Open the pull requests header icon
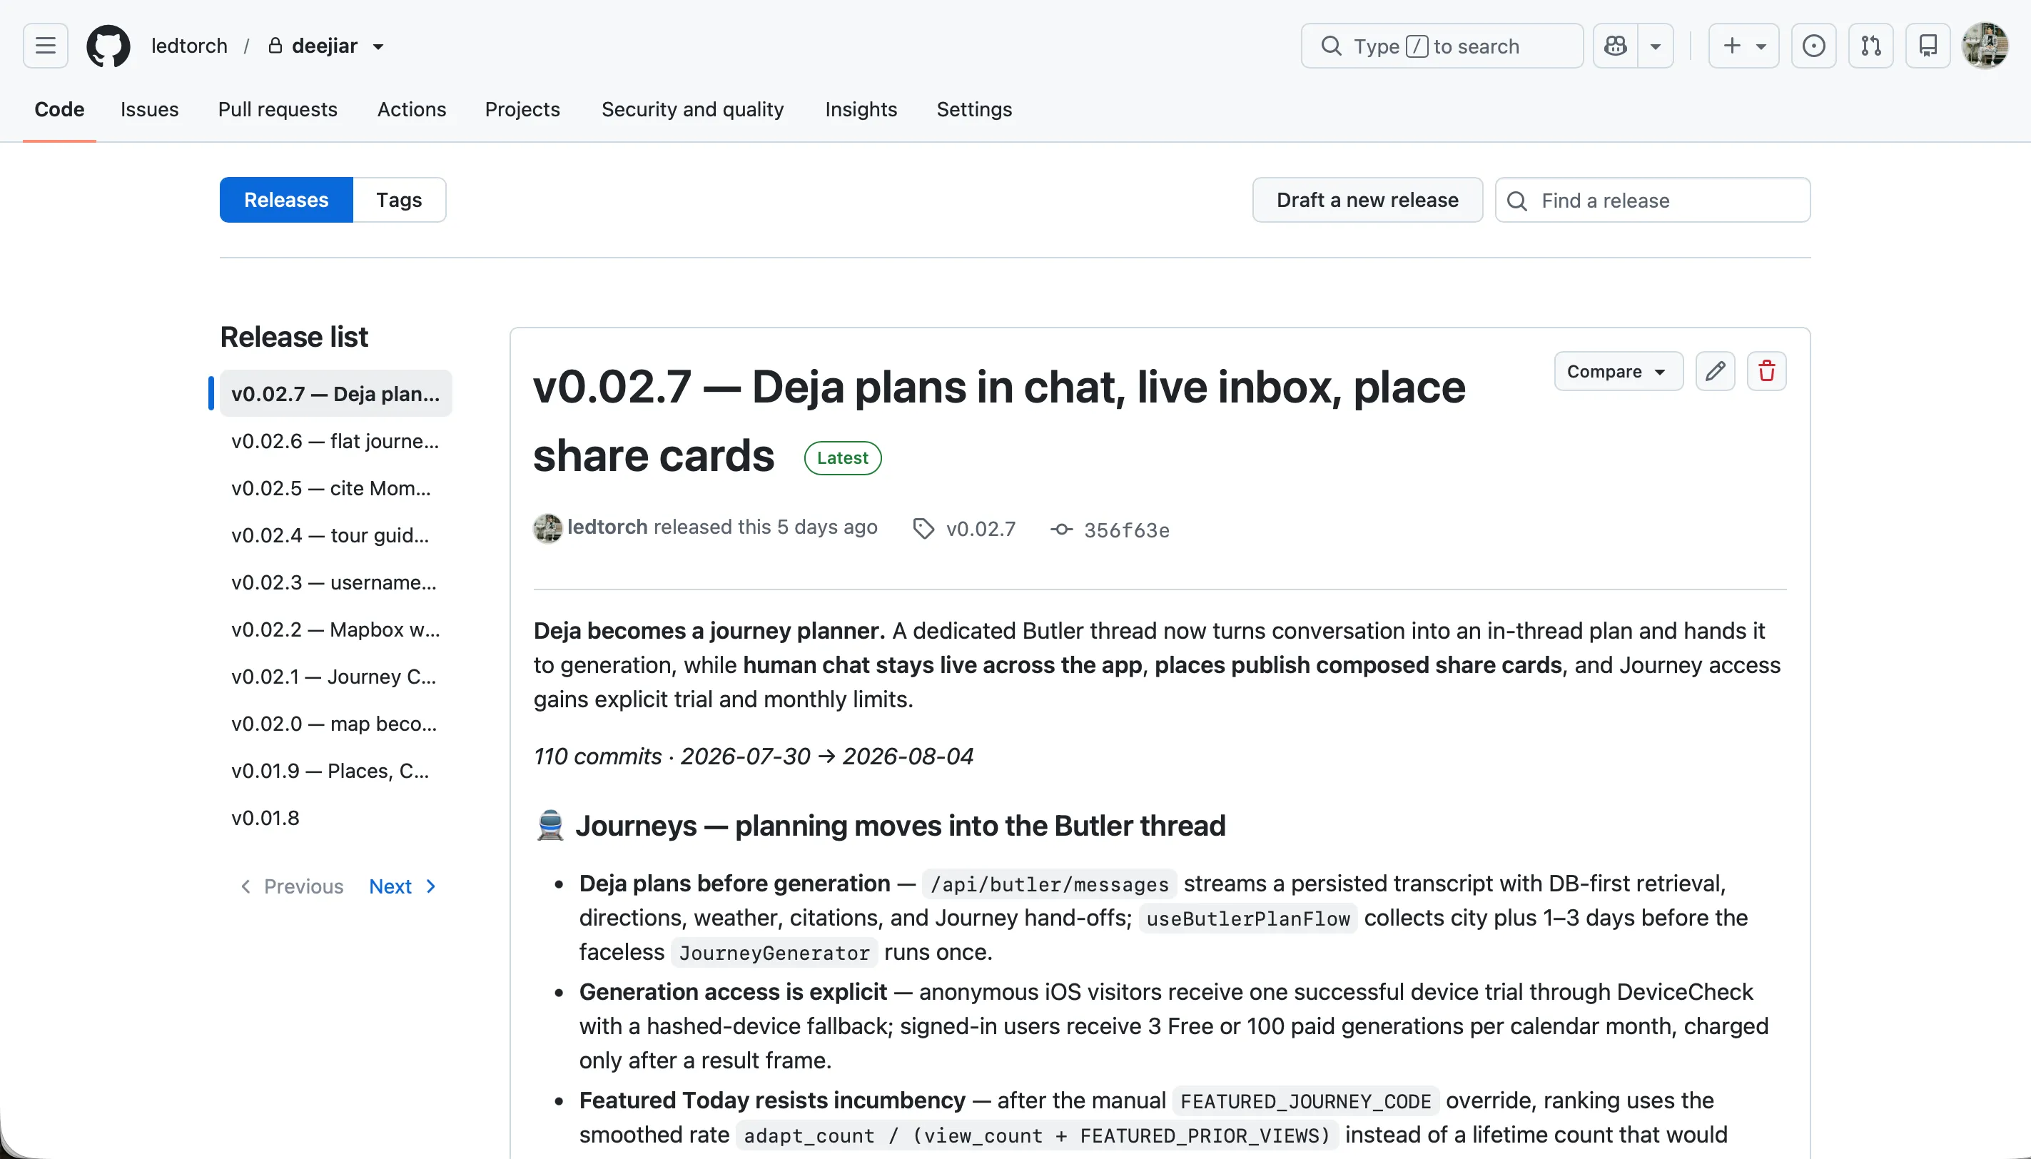The width and height of the screenshot is (2031, 1159). click(1871, 46)
